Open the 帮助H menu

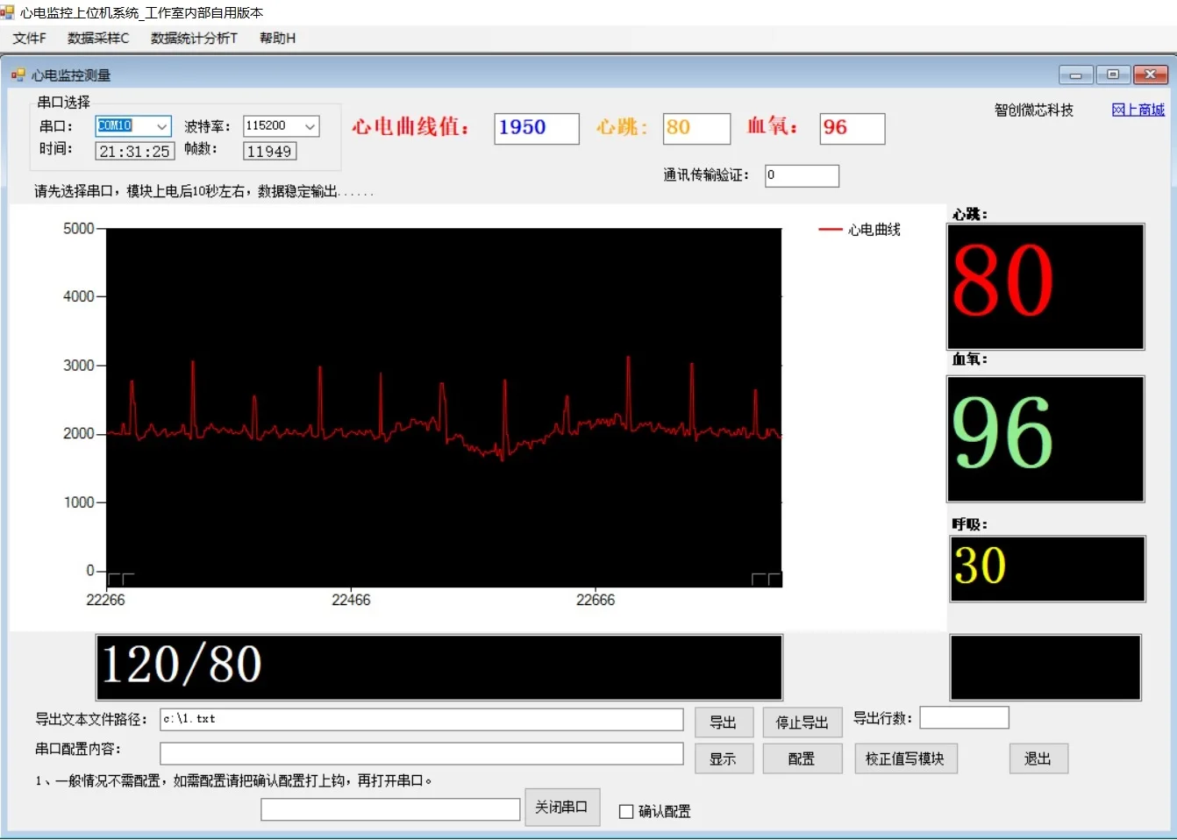pos(276,38)
